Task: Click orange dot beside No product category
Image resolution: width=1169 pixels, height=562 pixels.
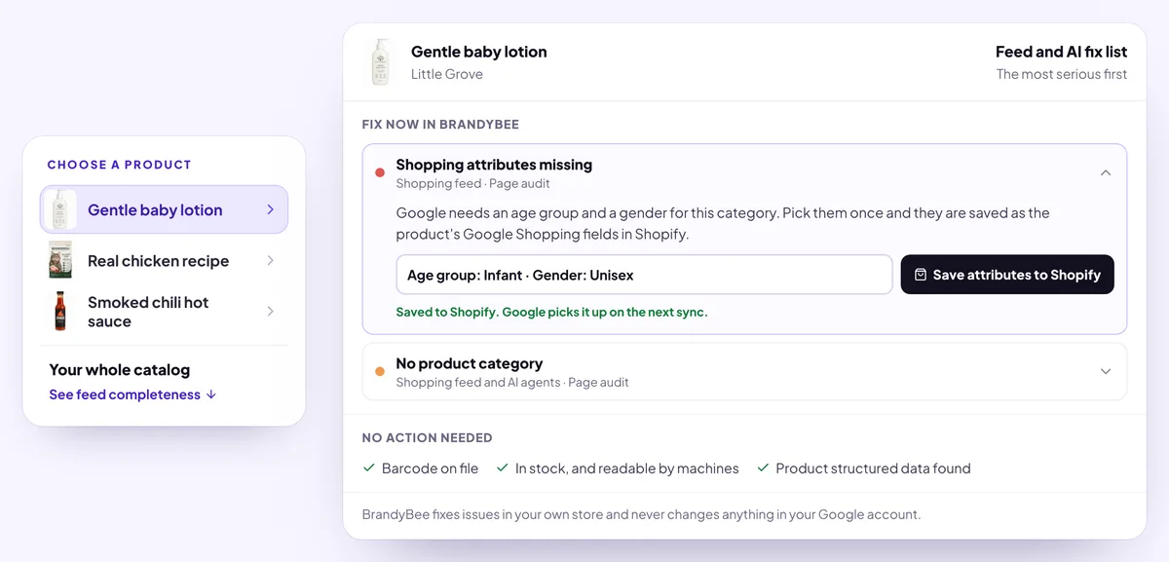Action: point(380,371)
